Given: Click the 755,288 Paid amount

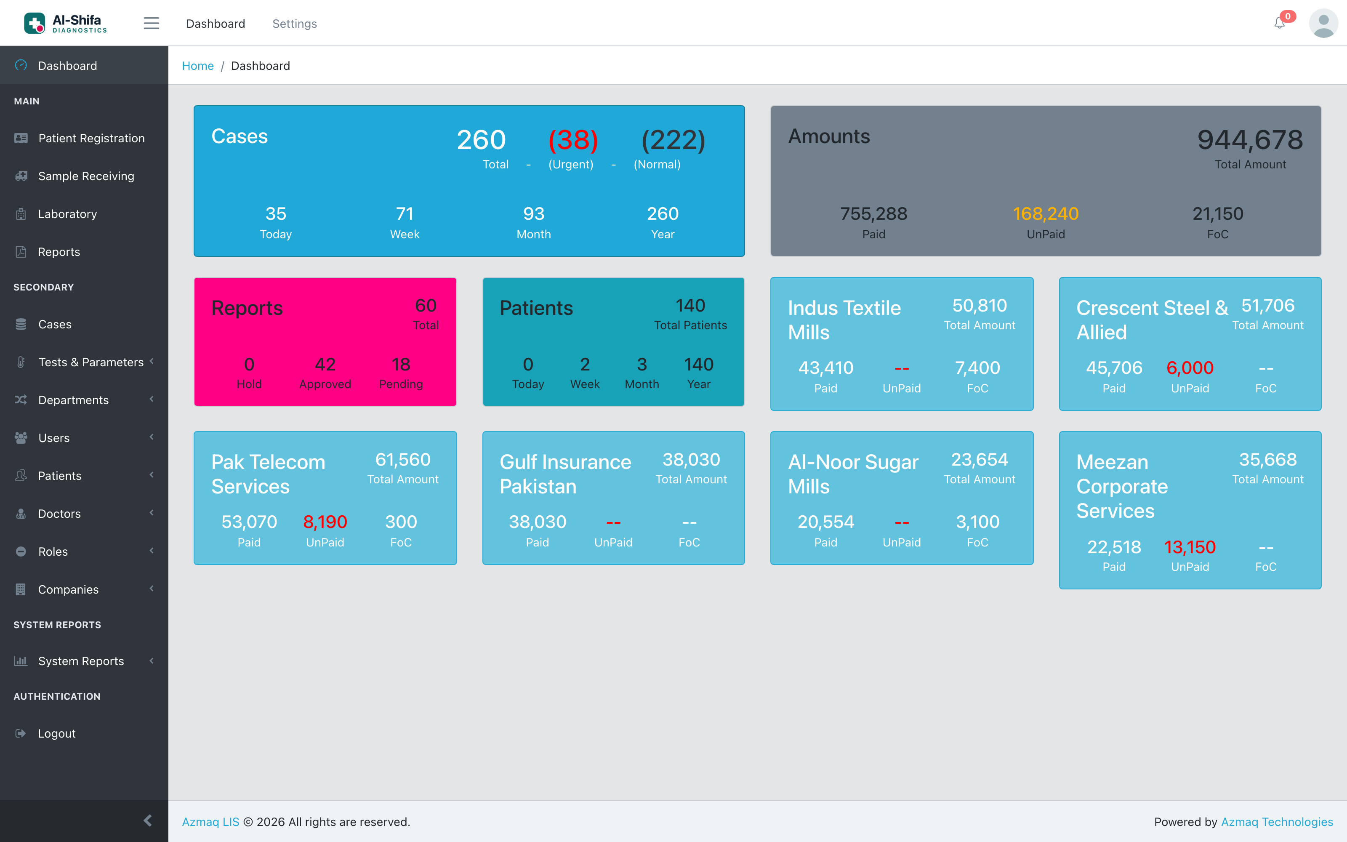Looking at the screenshot, I should (x=874, y=214).
